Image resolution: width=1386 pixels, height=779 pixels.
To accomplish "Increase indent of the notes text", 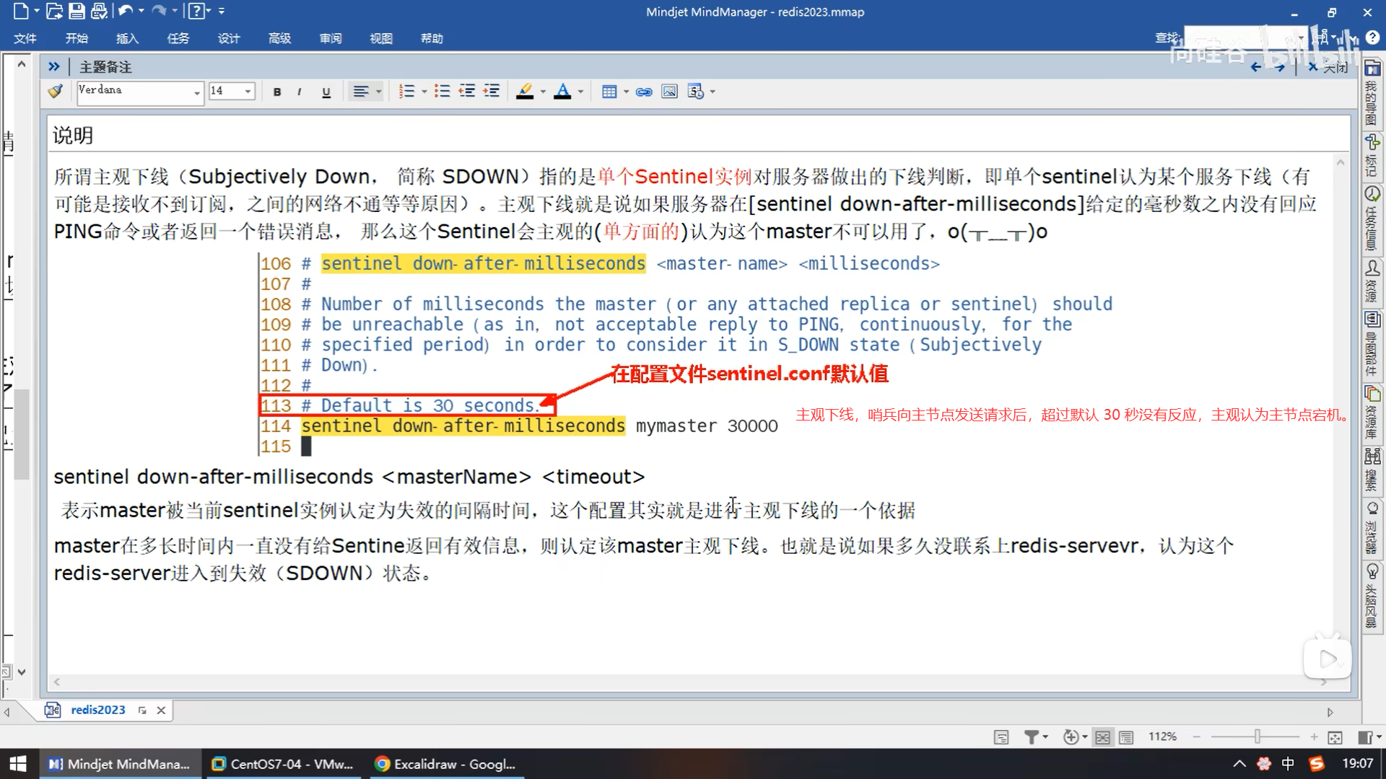I will click(x=492, y=92).
